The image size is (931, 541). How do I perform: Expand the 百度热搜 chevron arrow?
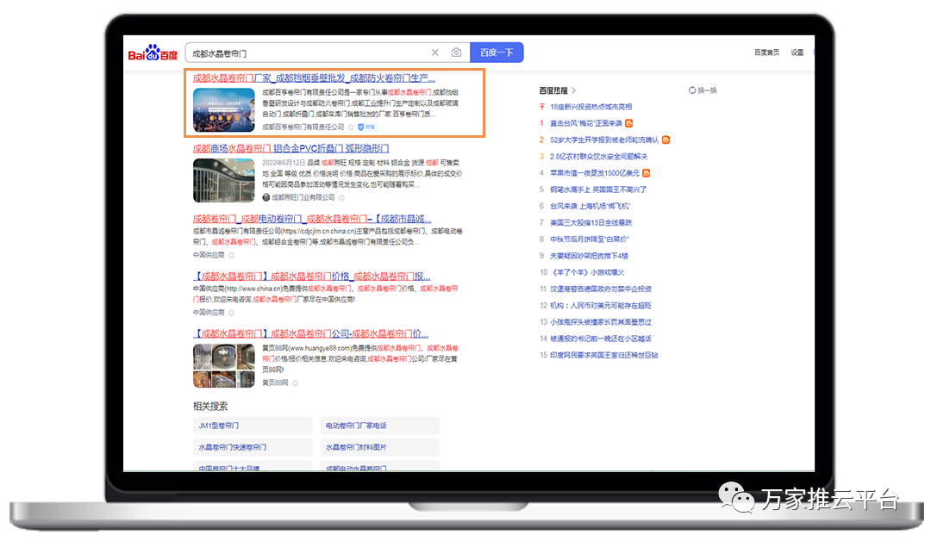(573, 90)
